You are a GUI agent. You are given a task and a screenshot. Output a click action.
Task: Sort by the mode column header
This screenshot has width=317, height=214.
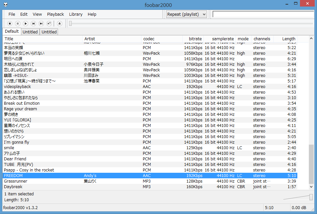pos(244,39)
